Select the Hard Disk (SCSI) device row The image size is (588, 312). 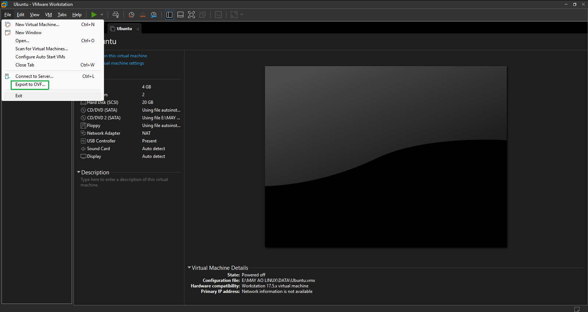click(130, 102)
